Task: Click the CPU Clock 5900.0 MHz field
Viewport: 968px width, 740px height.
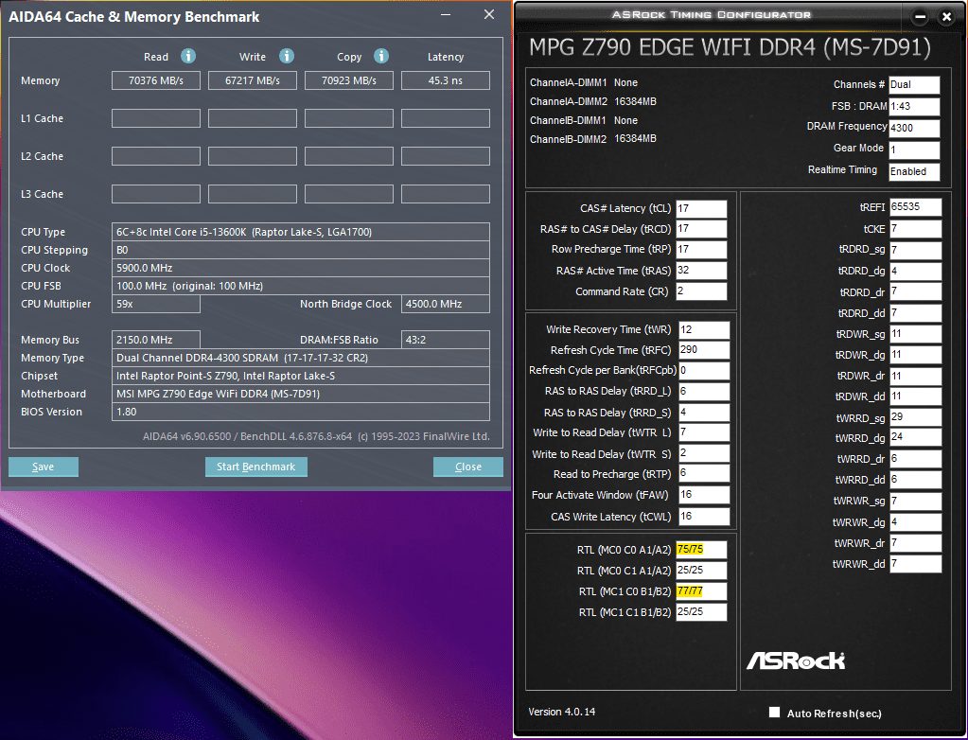Action: 301,268
